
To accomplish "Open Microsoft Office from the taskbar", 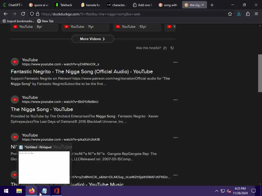I will 57,191.
